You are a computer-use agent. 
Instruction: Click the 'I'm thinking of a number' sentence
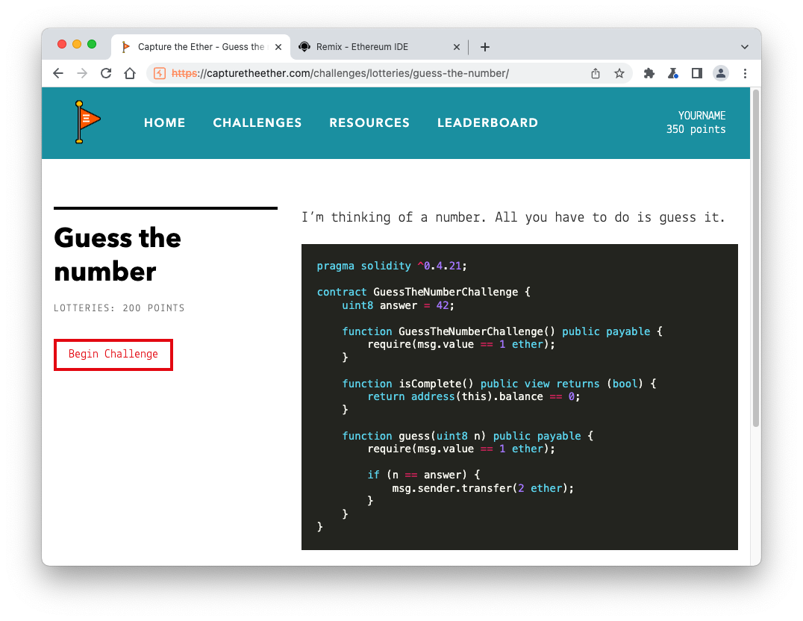(x=513, y=217)
